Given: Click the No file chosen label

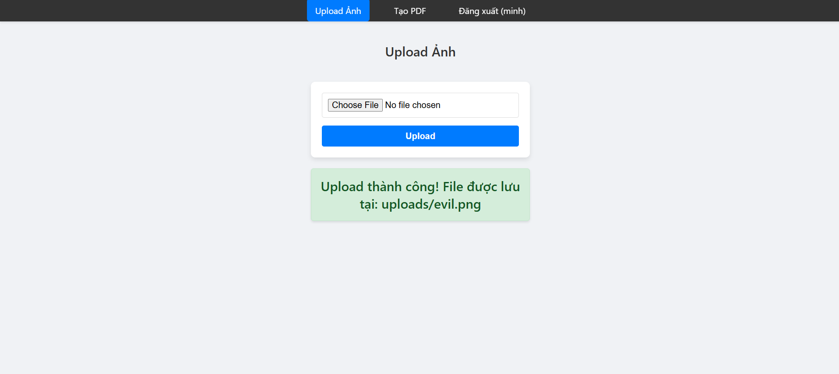Looking at the screenshot, I should coord(412,105).
